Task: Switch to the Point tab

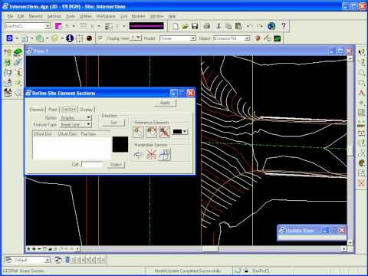Action: [x=53, y=110]
